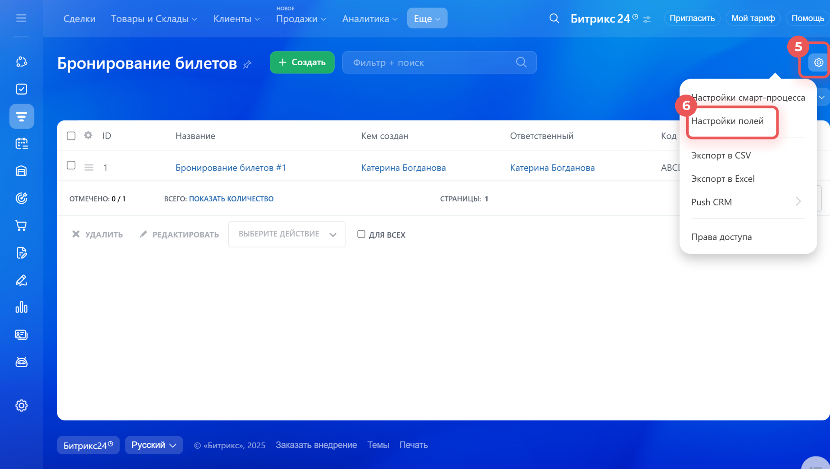Viewport: 830px width, 469px height.
Task: Open 'Бронирование билетов #1' link
Action: (x=230, y=168)
